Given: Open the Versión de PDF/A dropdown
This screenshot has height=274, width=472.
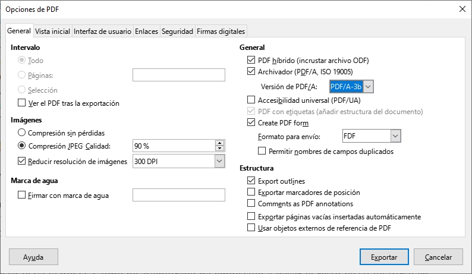Looking at the screenshot, I should (x=369, y=87).
